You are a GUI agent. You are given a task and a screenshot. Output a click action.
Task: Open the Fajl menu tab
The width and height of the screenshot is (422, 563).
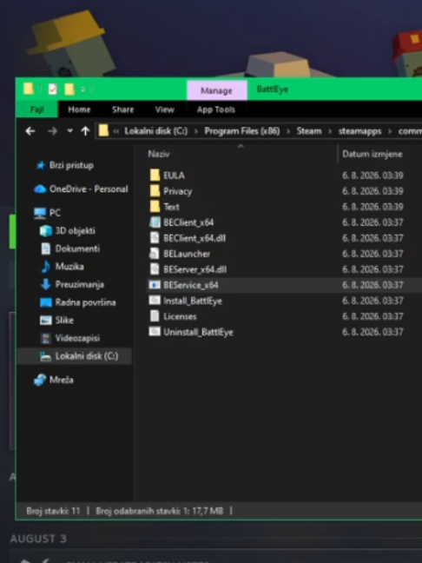(x=37, y=109)
